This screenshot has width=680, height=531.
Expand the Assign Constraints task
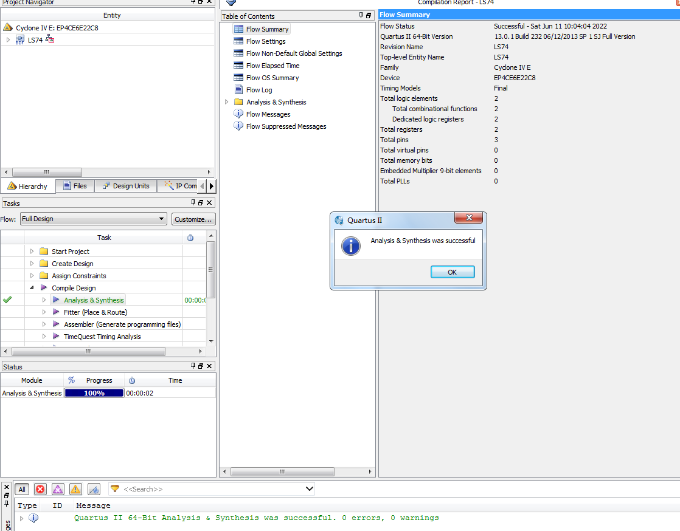click(x=32, y=275)
